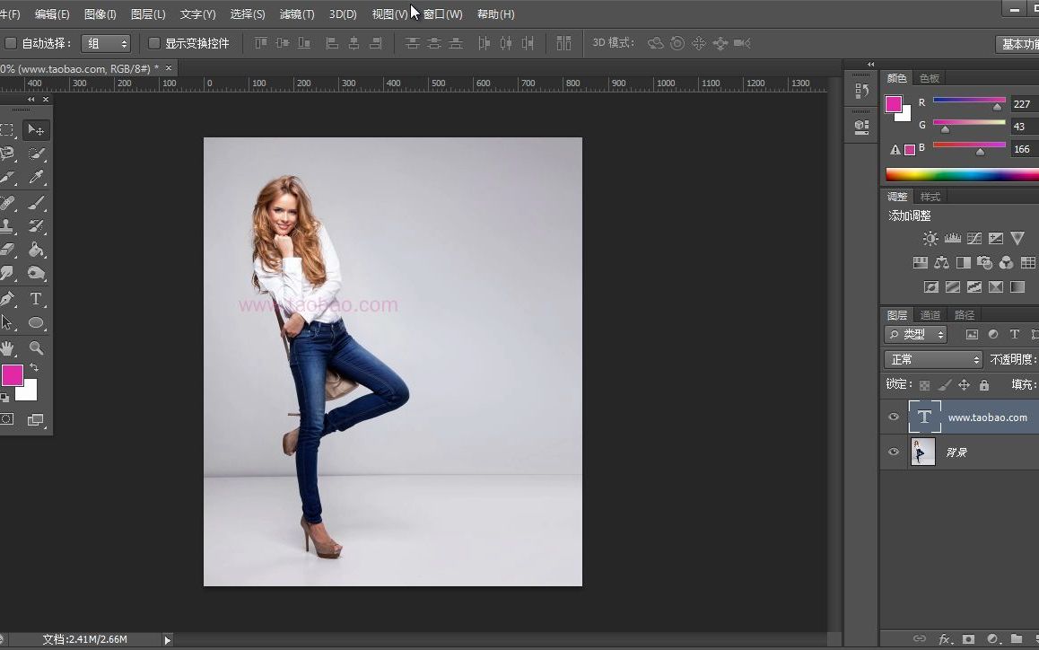Select the Hand tool

(9, 347)
